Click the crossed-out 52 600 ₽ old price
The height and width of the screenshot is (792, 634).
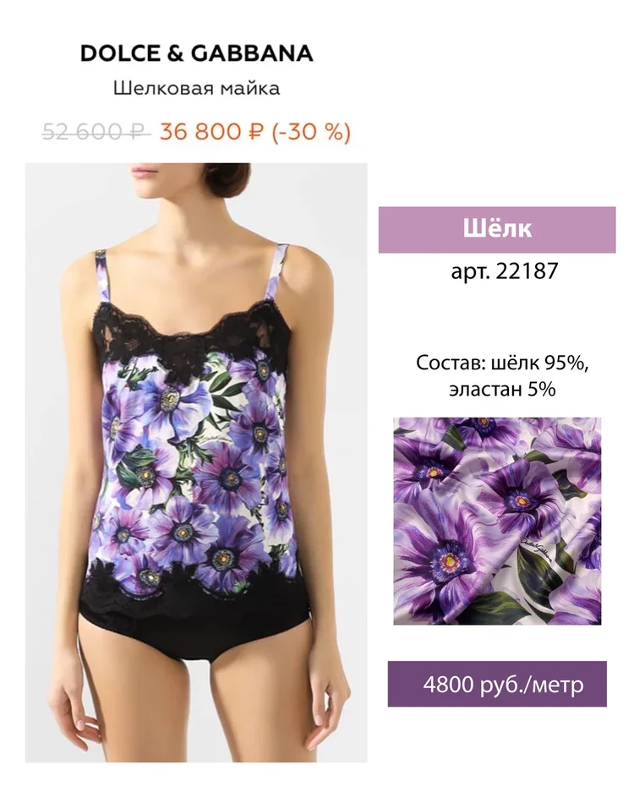click(96, 132)
